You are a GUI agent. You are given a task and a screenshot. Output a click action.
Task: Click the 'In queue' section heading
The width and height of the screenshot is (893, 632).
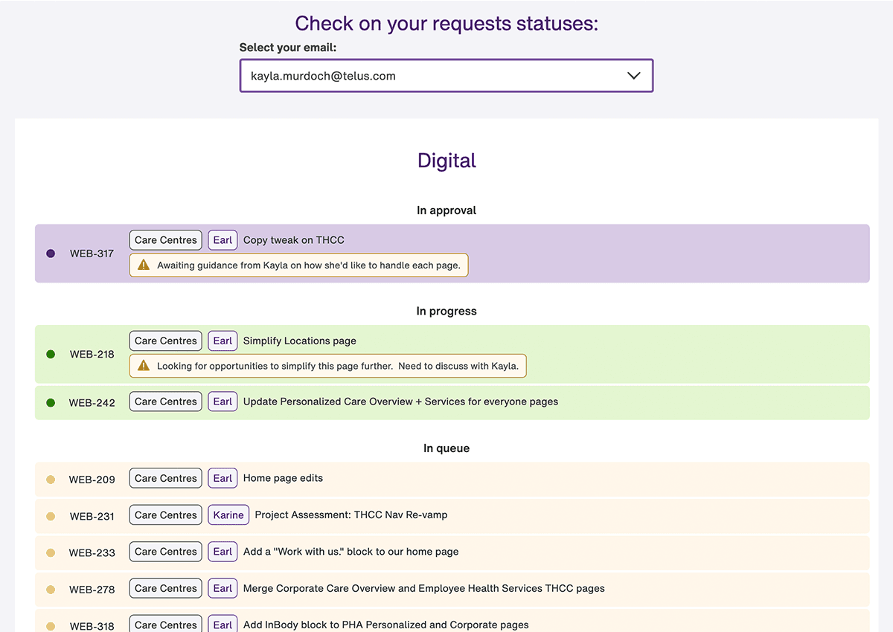[446, 448]
